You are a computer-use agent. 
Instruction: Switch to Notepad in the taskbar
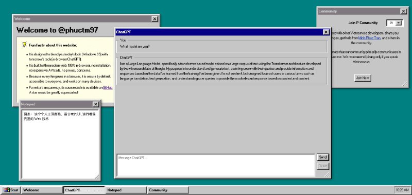(126, 190)
